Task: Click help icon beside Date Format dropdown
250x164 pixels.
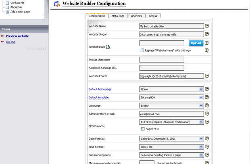Action: coord(206,139)
